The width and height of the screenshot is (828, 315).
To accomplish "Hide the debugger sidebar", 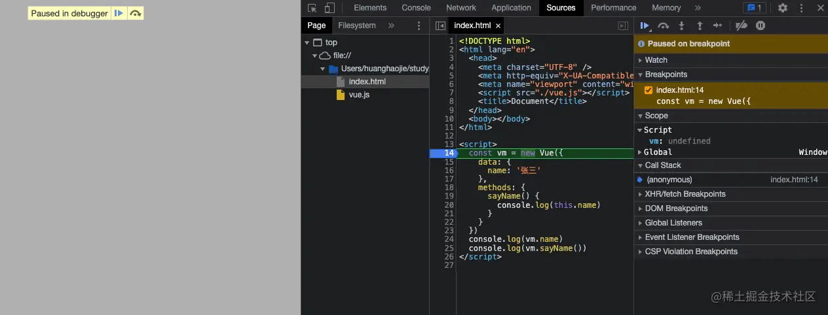I will point(623,25).
